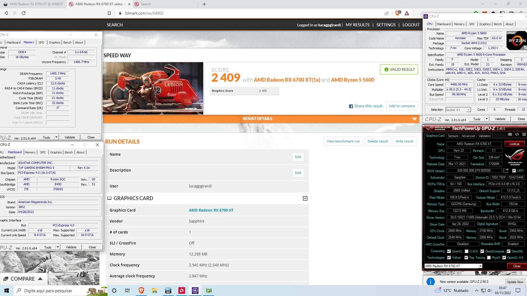Click Facebook icon next to Share this result
The height and width of the screenshot is (296, 527).
coord(351,106)
